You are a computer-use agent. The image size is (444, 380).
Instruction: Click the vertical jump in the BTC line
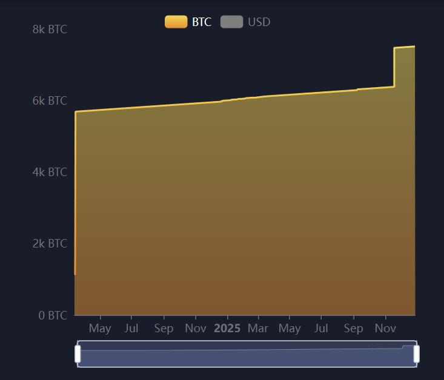394,67
